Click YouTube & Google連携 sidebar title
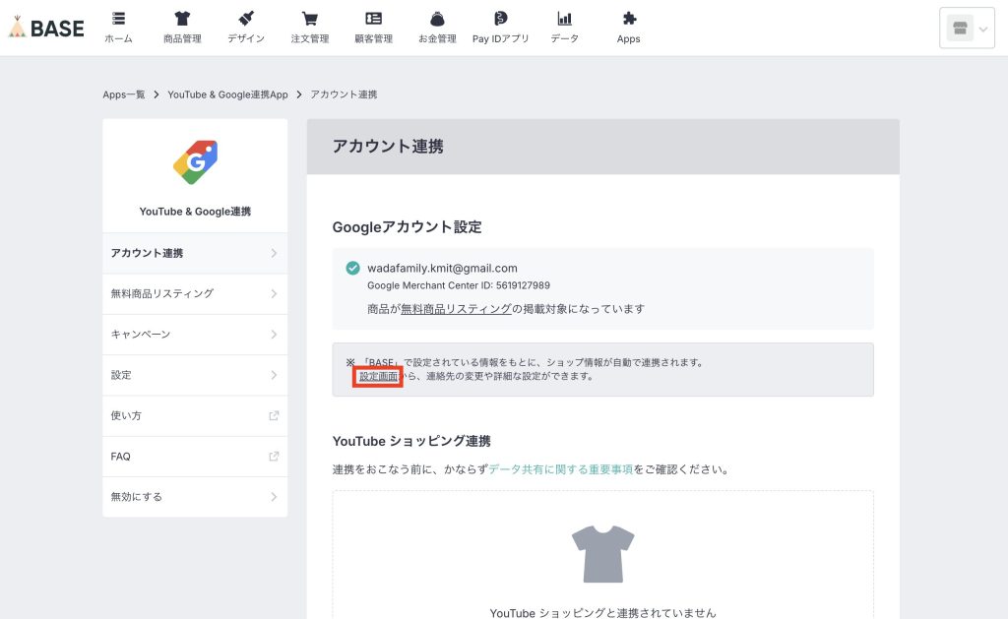Screen dimensions: 1008x619 point(196,212)
